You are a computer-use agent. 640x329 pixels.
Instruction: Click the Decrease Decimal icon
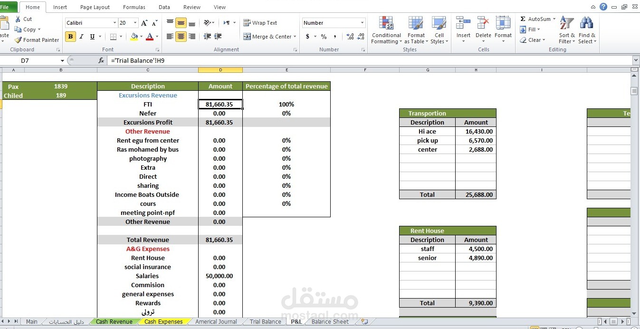click(x=361, y=37)
